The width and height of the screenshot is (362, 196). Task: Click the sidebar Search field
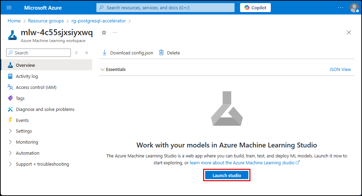point(39,53)
